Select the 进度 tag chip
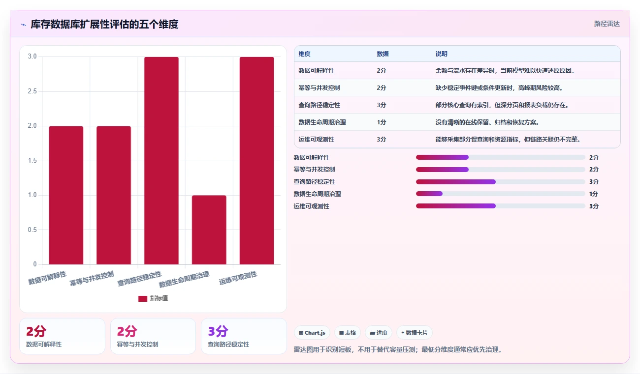Image resolution: width=640 pixels, height=374 pixels. tap(379, 333)
